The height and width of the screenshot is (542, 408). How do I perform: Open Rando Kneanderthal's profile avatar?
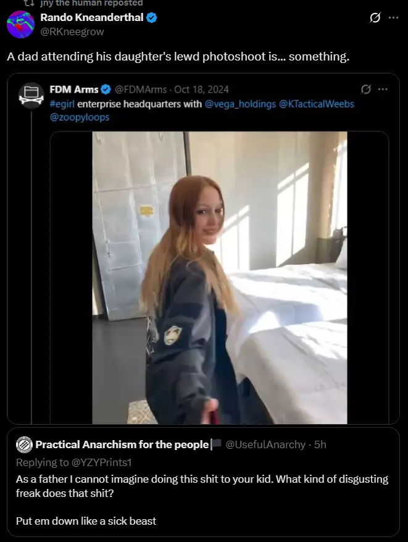pos(21,25)
